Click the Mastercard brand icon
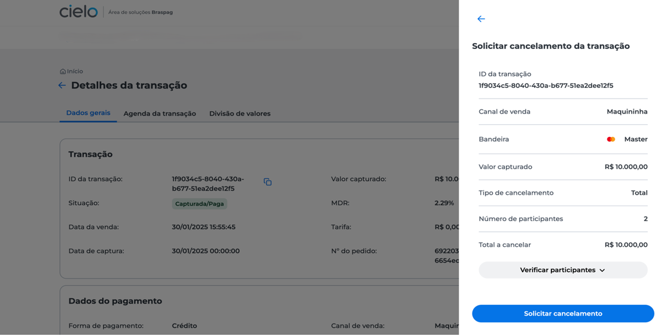The height and width of the screenshot is (336, 664). (611, 139)
